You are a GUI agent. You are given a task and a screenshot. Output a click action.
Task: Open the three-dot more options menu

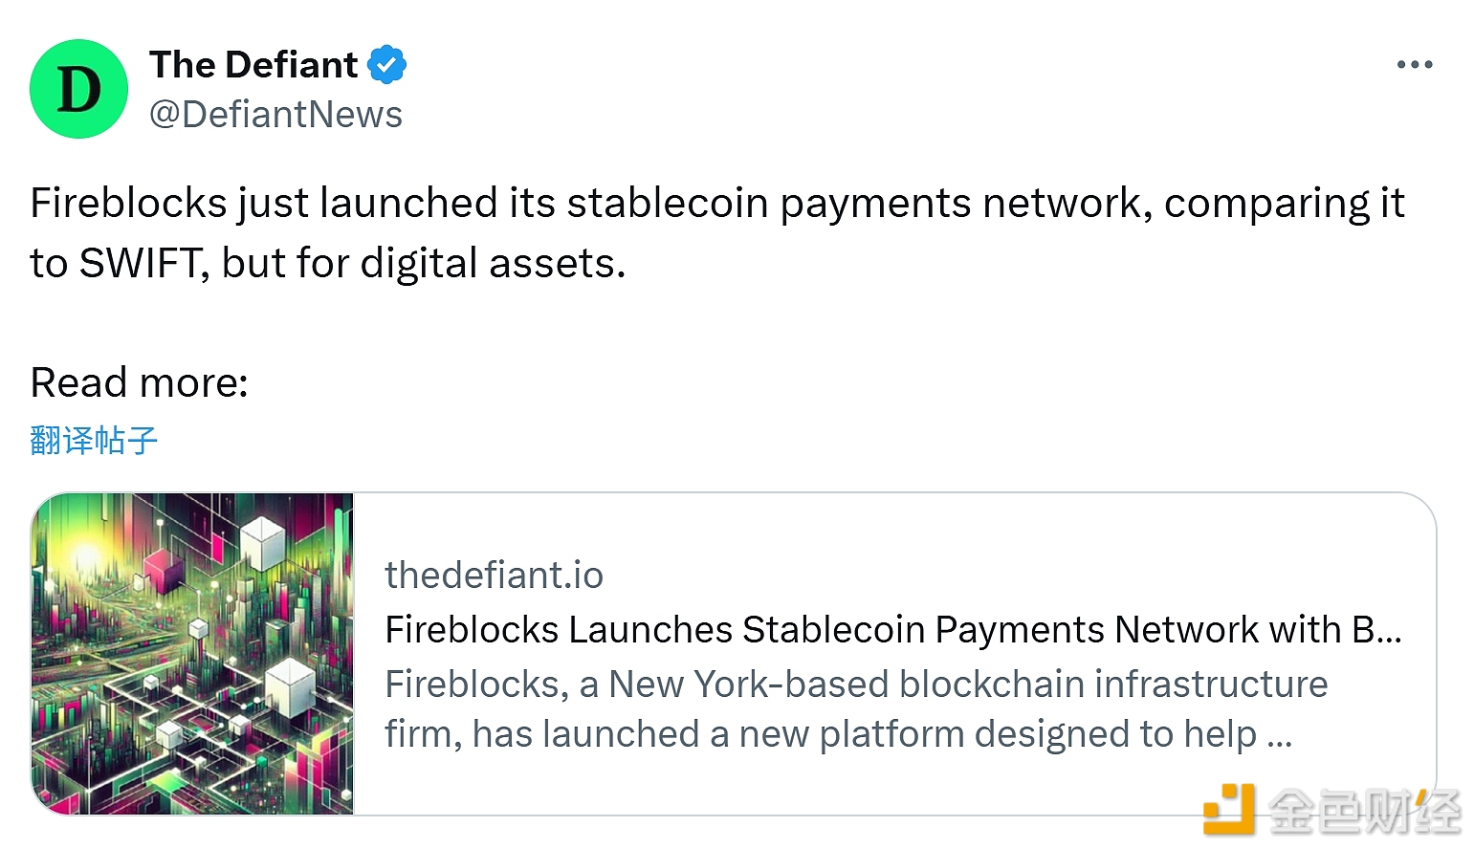(1414, 65)
